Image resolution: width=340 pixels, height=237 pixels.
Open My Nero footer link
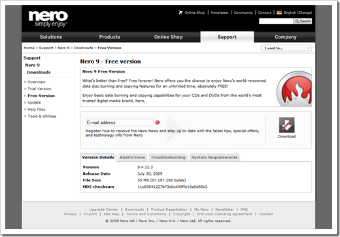tap(201, 210)
